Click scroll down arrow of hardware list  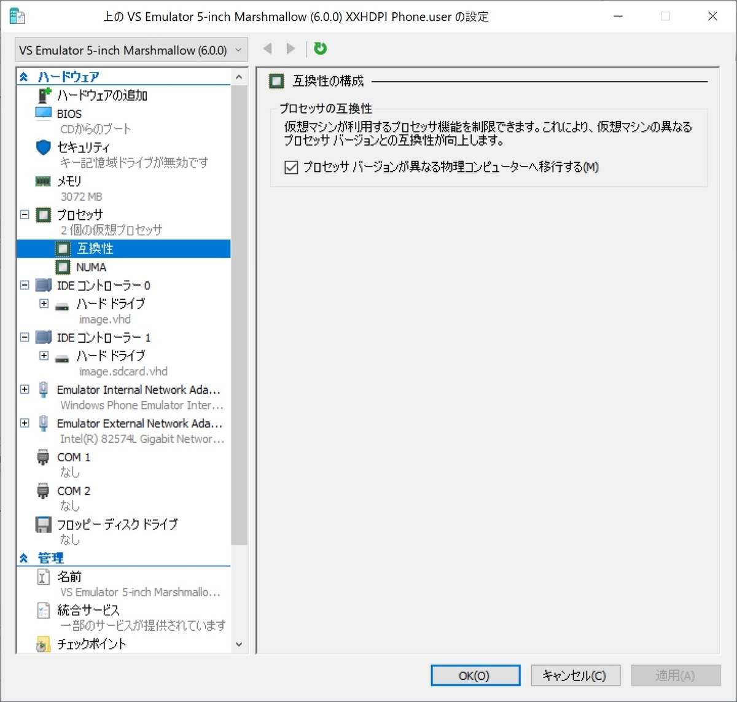[x=239, y=645]
